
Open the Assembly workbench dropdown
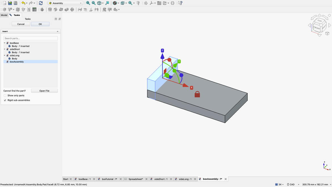click(x=65, y=3)
